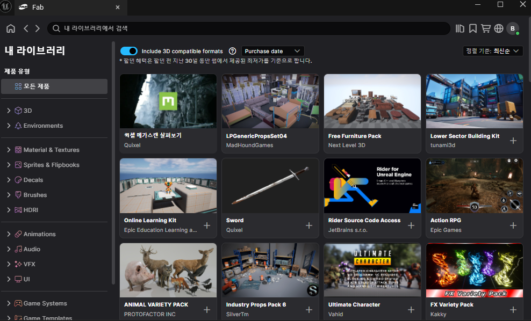Open the Lower Sector Building Kit thumbnail

(475, 101)
